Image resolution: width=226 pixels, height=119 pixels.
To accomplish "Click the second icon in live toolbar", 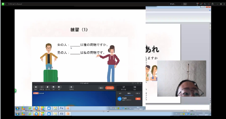I will point(42,87).
